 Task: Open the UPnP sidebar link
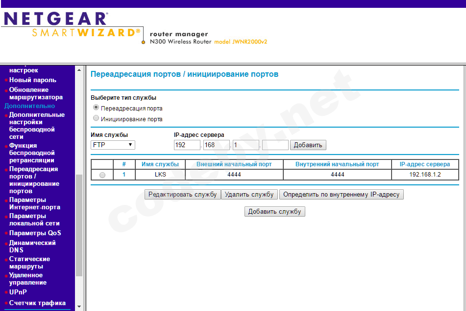pyautogui.click(x=18, y=292)
